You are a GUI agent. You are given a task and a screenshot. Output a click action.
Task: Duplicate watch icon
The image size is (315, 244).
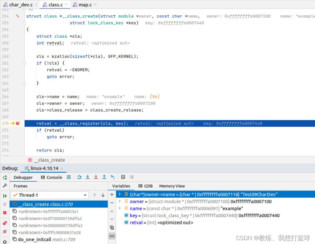tap(112, 228)
